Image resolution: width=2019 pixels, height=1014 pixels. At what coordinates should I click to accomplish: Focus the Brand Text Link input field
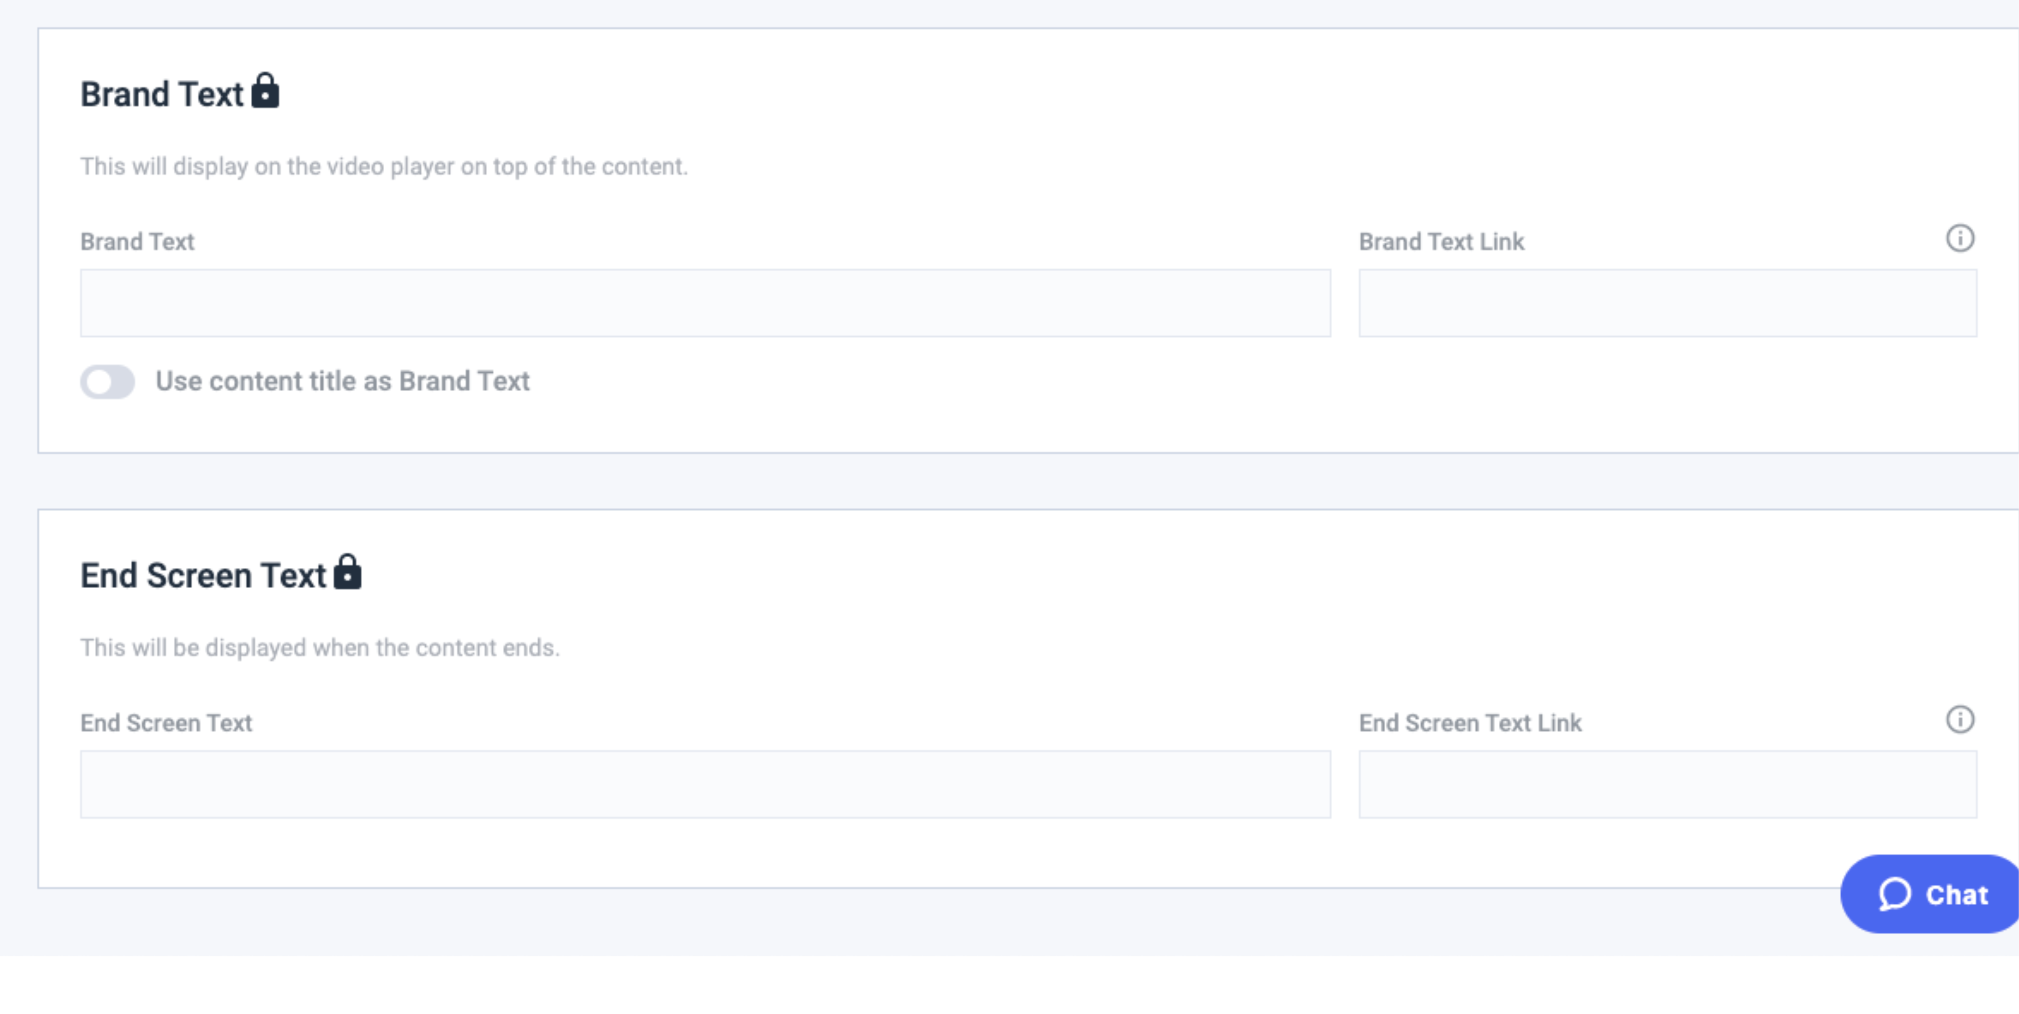coord(1668,303)
